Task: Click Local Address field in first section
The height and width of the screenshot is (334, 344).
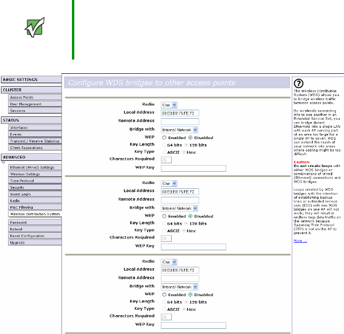Action: (x=180, y=113)
